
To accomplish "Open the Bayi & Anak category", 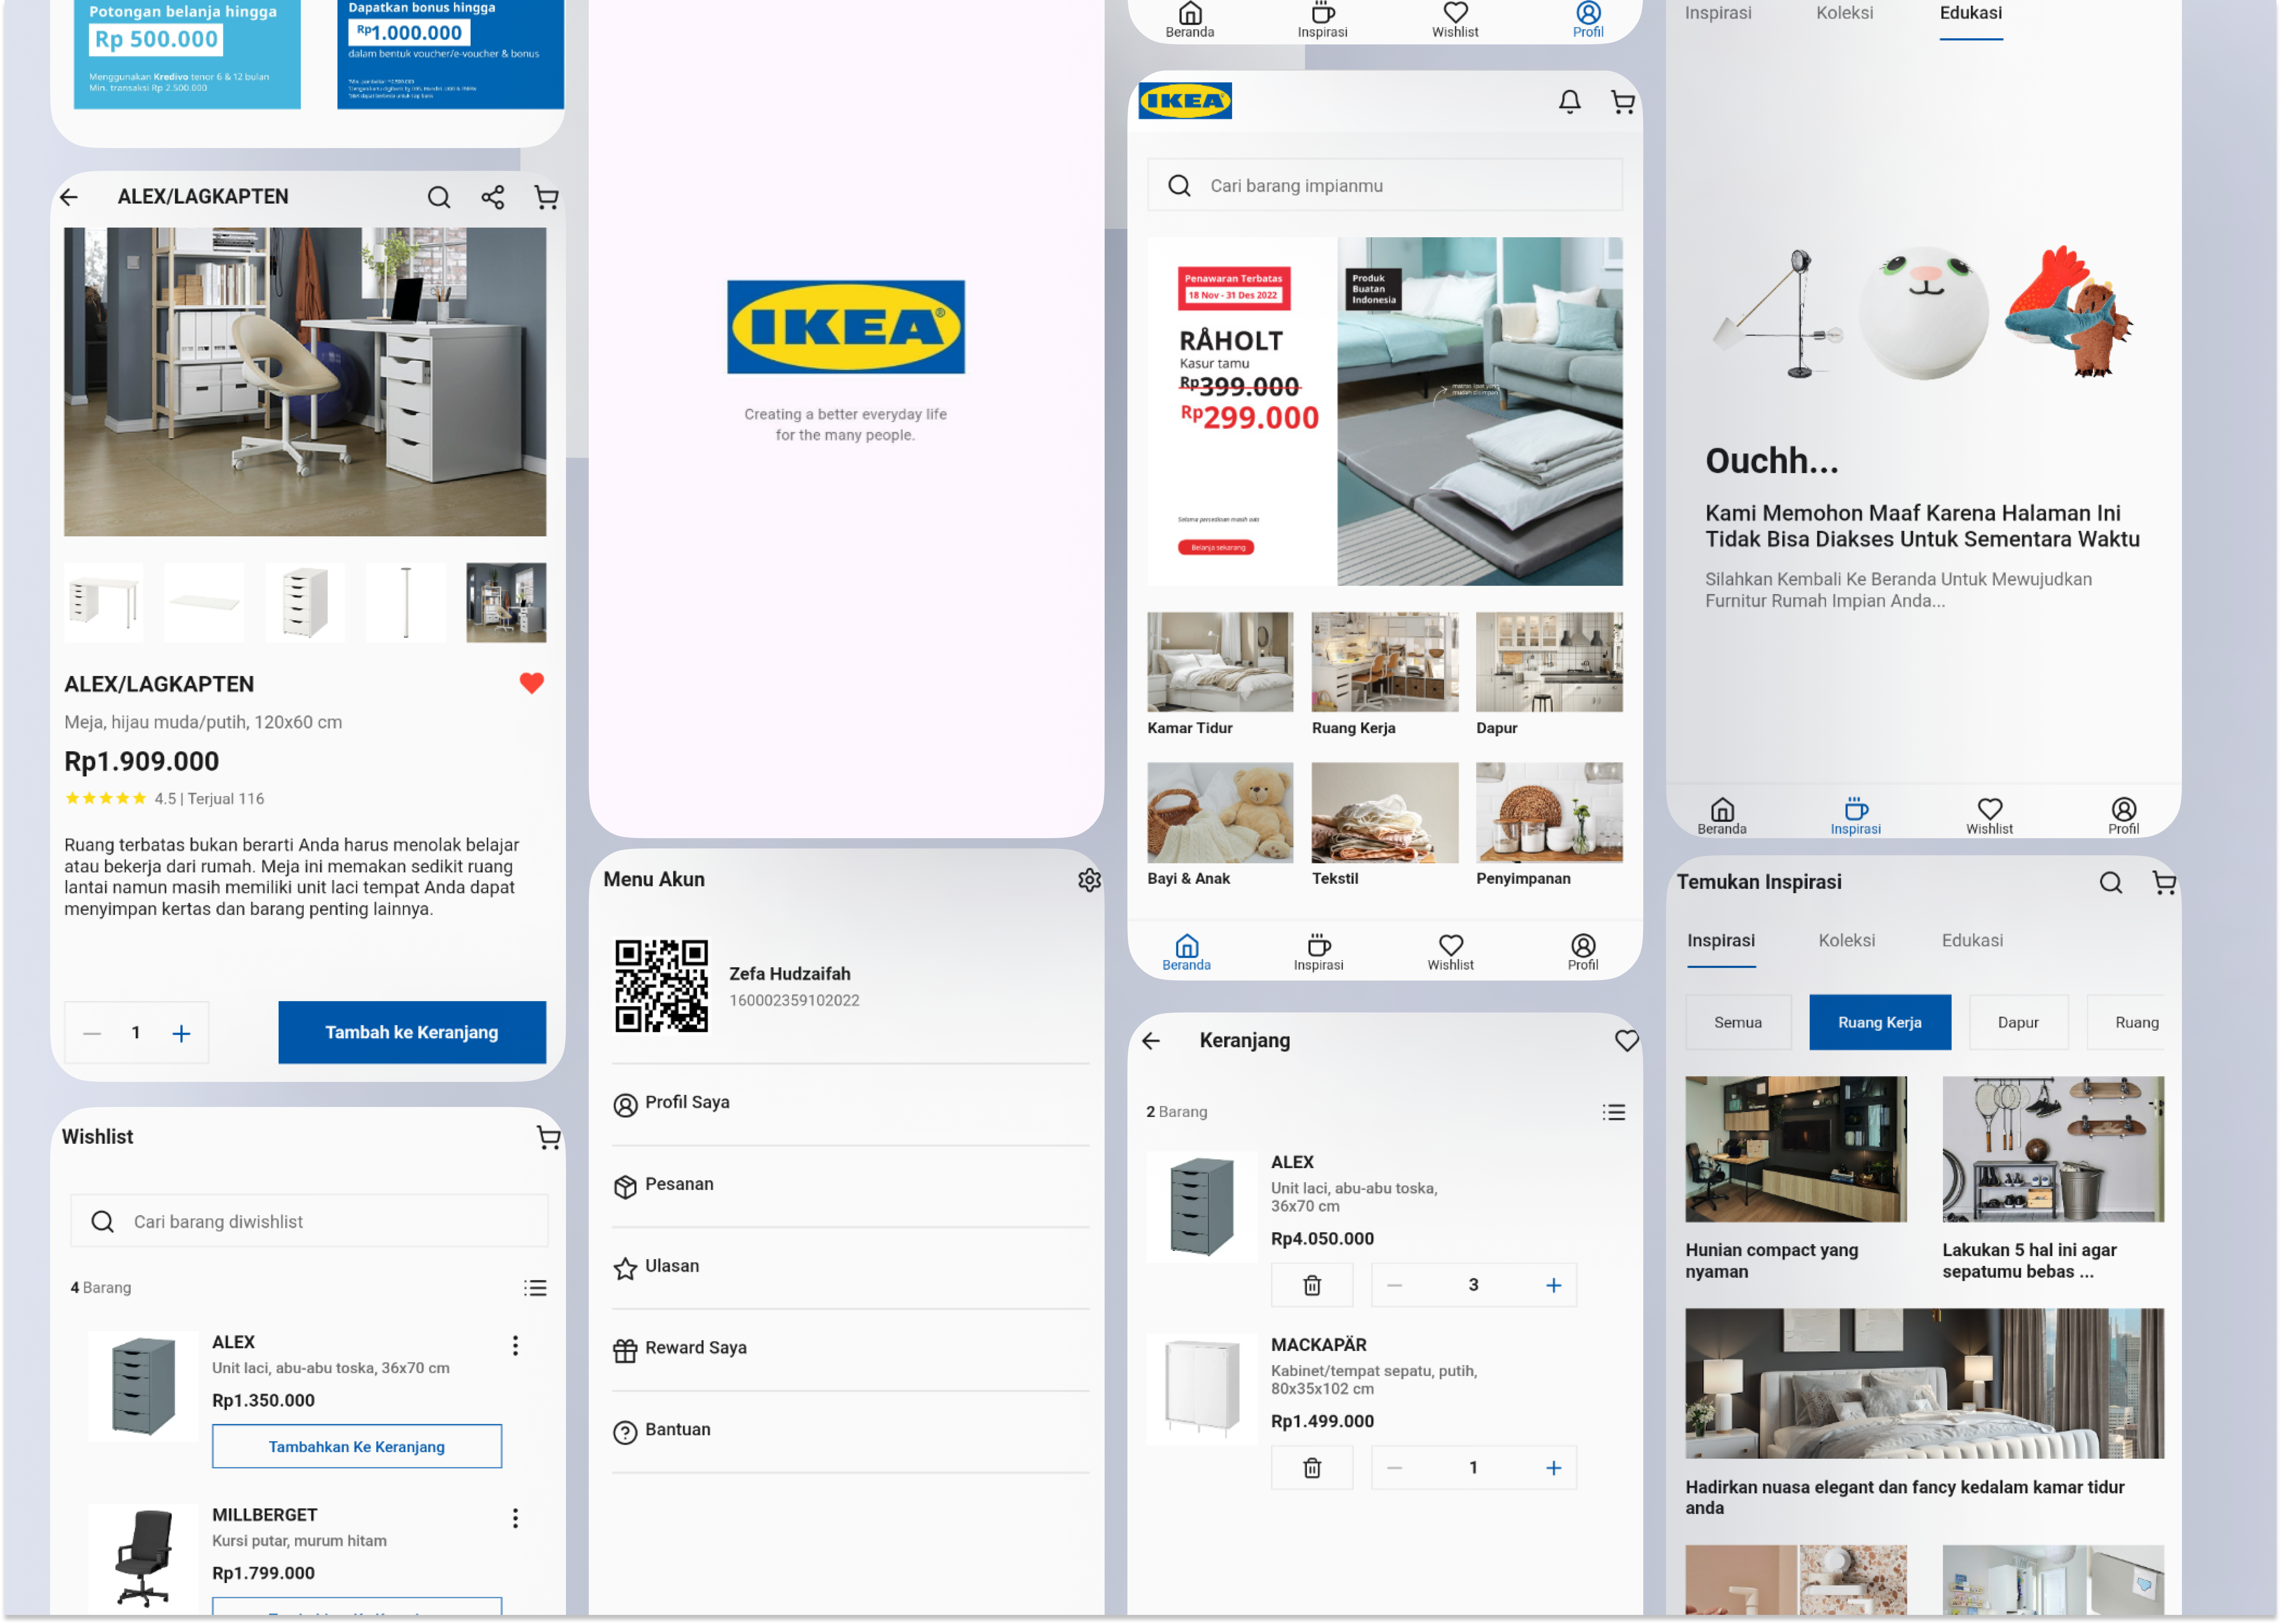I will tap(1220, 825).
